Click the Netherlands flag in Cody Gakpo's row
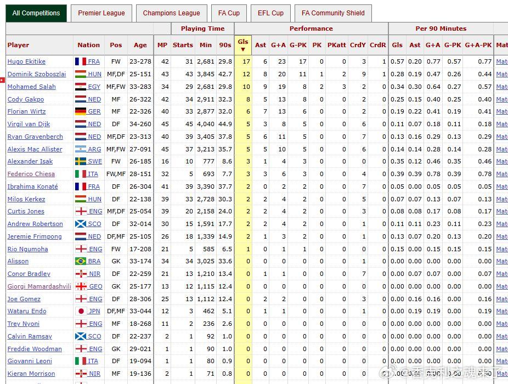 click(x=81, y=99)
